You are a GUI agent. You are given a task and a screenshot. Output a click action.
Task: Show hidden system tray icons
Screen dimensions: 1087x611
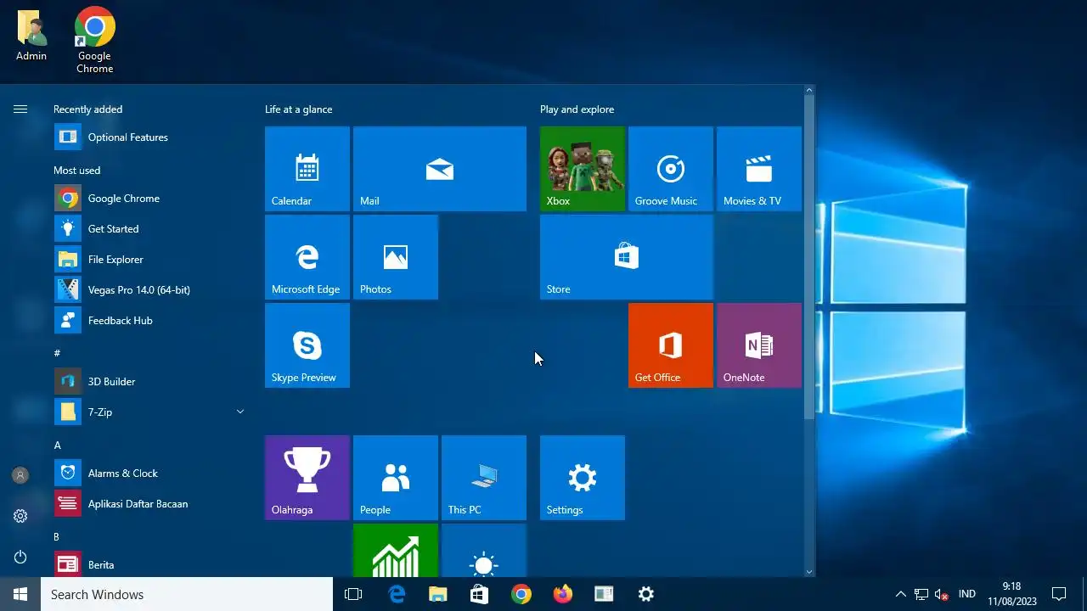click(x=901, y=594)
